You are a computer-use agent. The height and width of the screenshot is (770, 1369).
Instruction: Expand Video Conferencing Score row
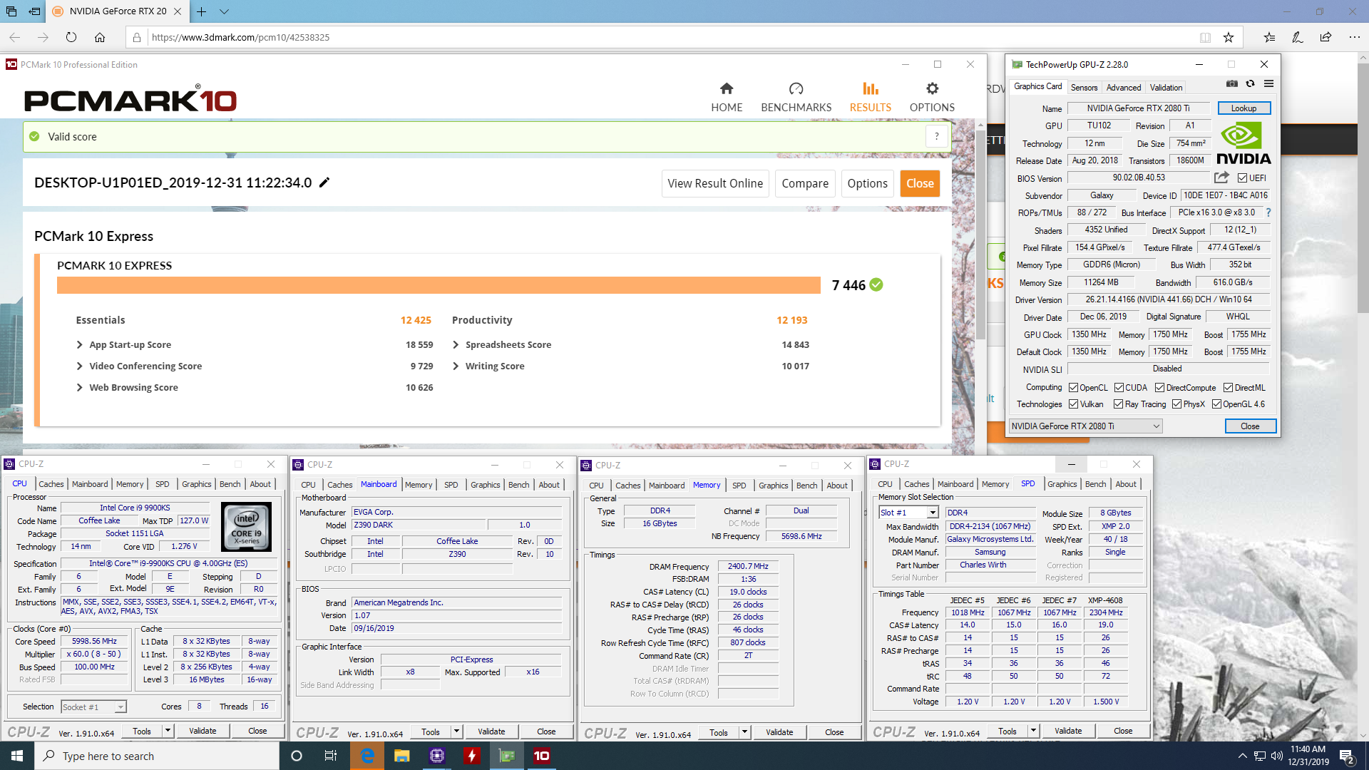79,366
